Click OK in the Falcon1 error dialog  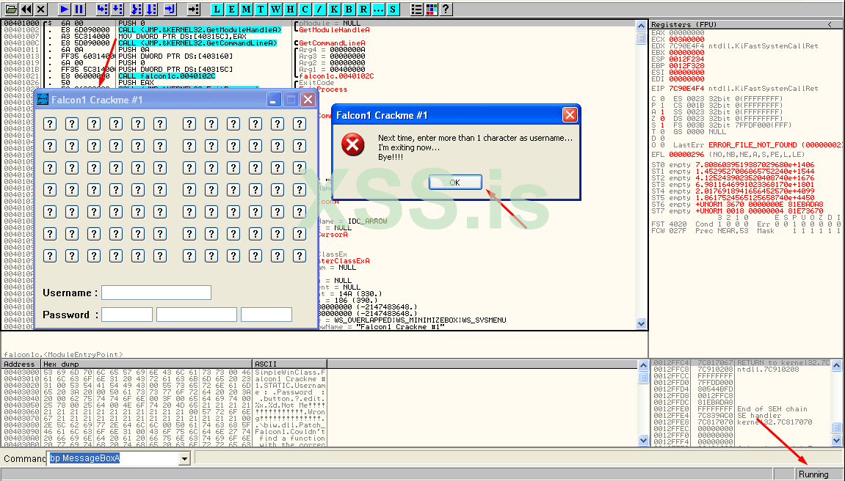455,183
